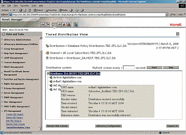Click the redhat1 subscriber icon in tree
186x135 pixels.
click(x=51, y=81)
